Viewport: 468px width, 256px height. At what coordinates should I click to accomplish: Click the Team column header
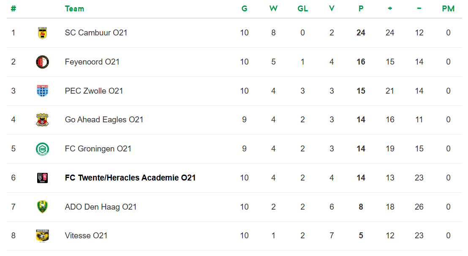coord(74,9)
